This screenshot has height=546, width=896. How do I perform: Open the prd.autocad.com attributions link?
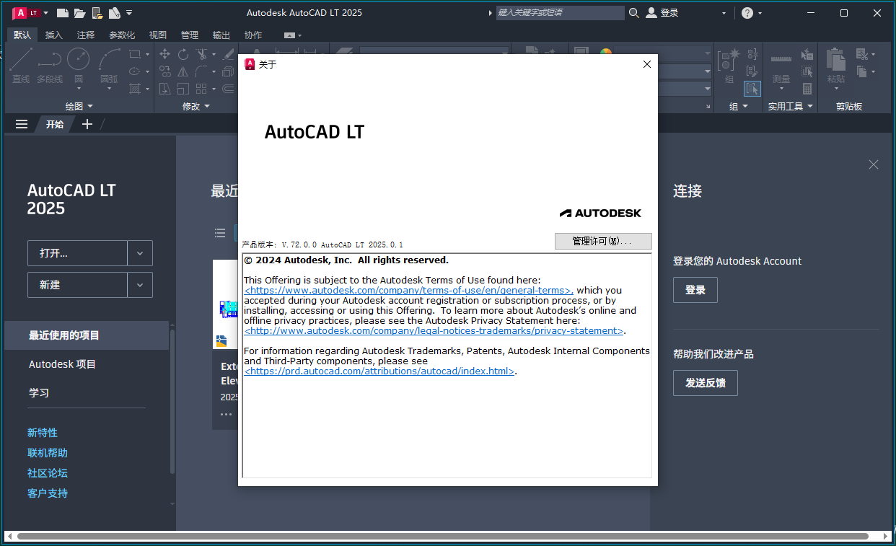pyautogui.click(x=379, y=371)
